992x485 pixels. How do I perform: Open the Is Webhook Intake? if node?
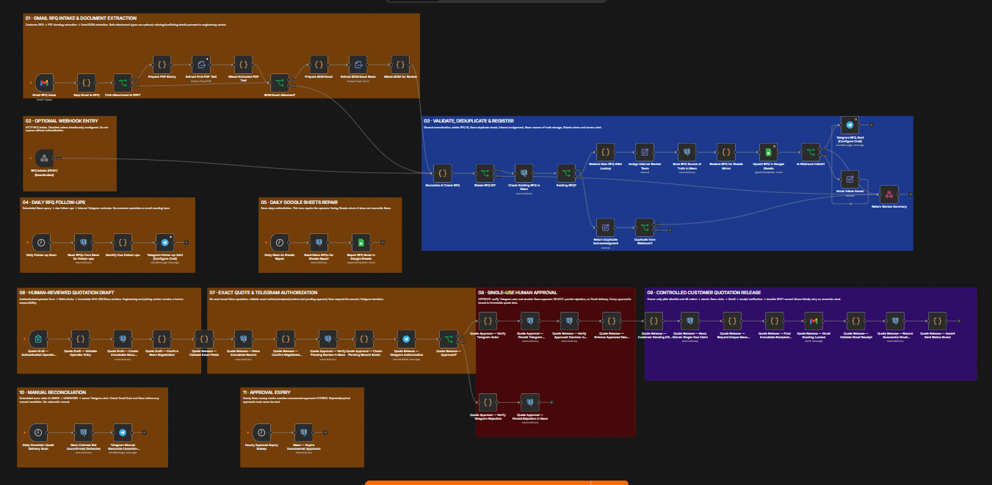pyautogui.click(x=810, y=153)
